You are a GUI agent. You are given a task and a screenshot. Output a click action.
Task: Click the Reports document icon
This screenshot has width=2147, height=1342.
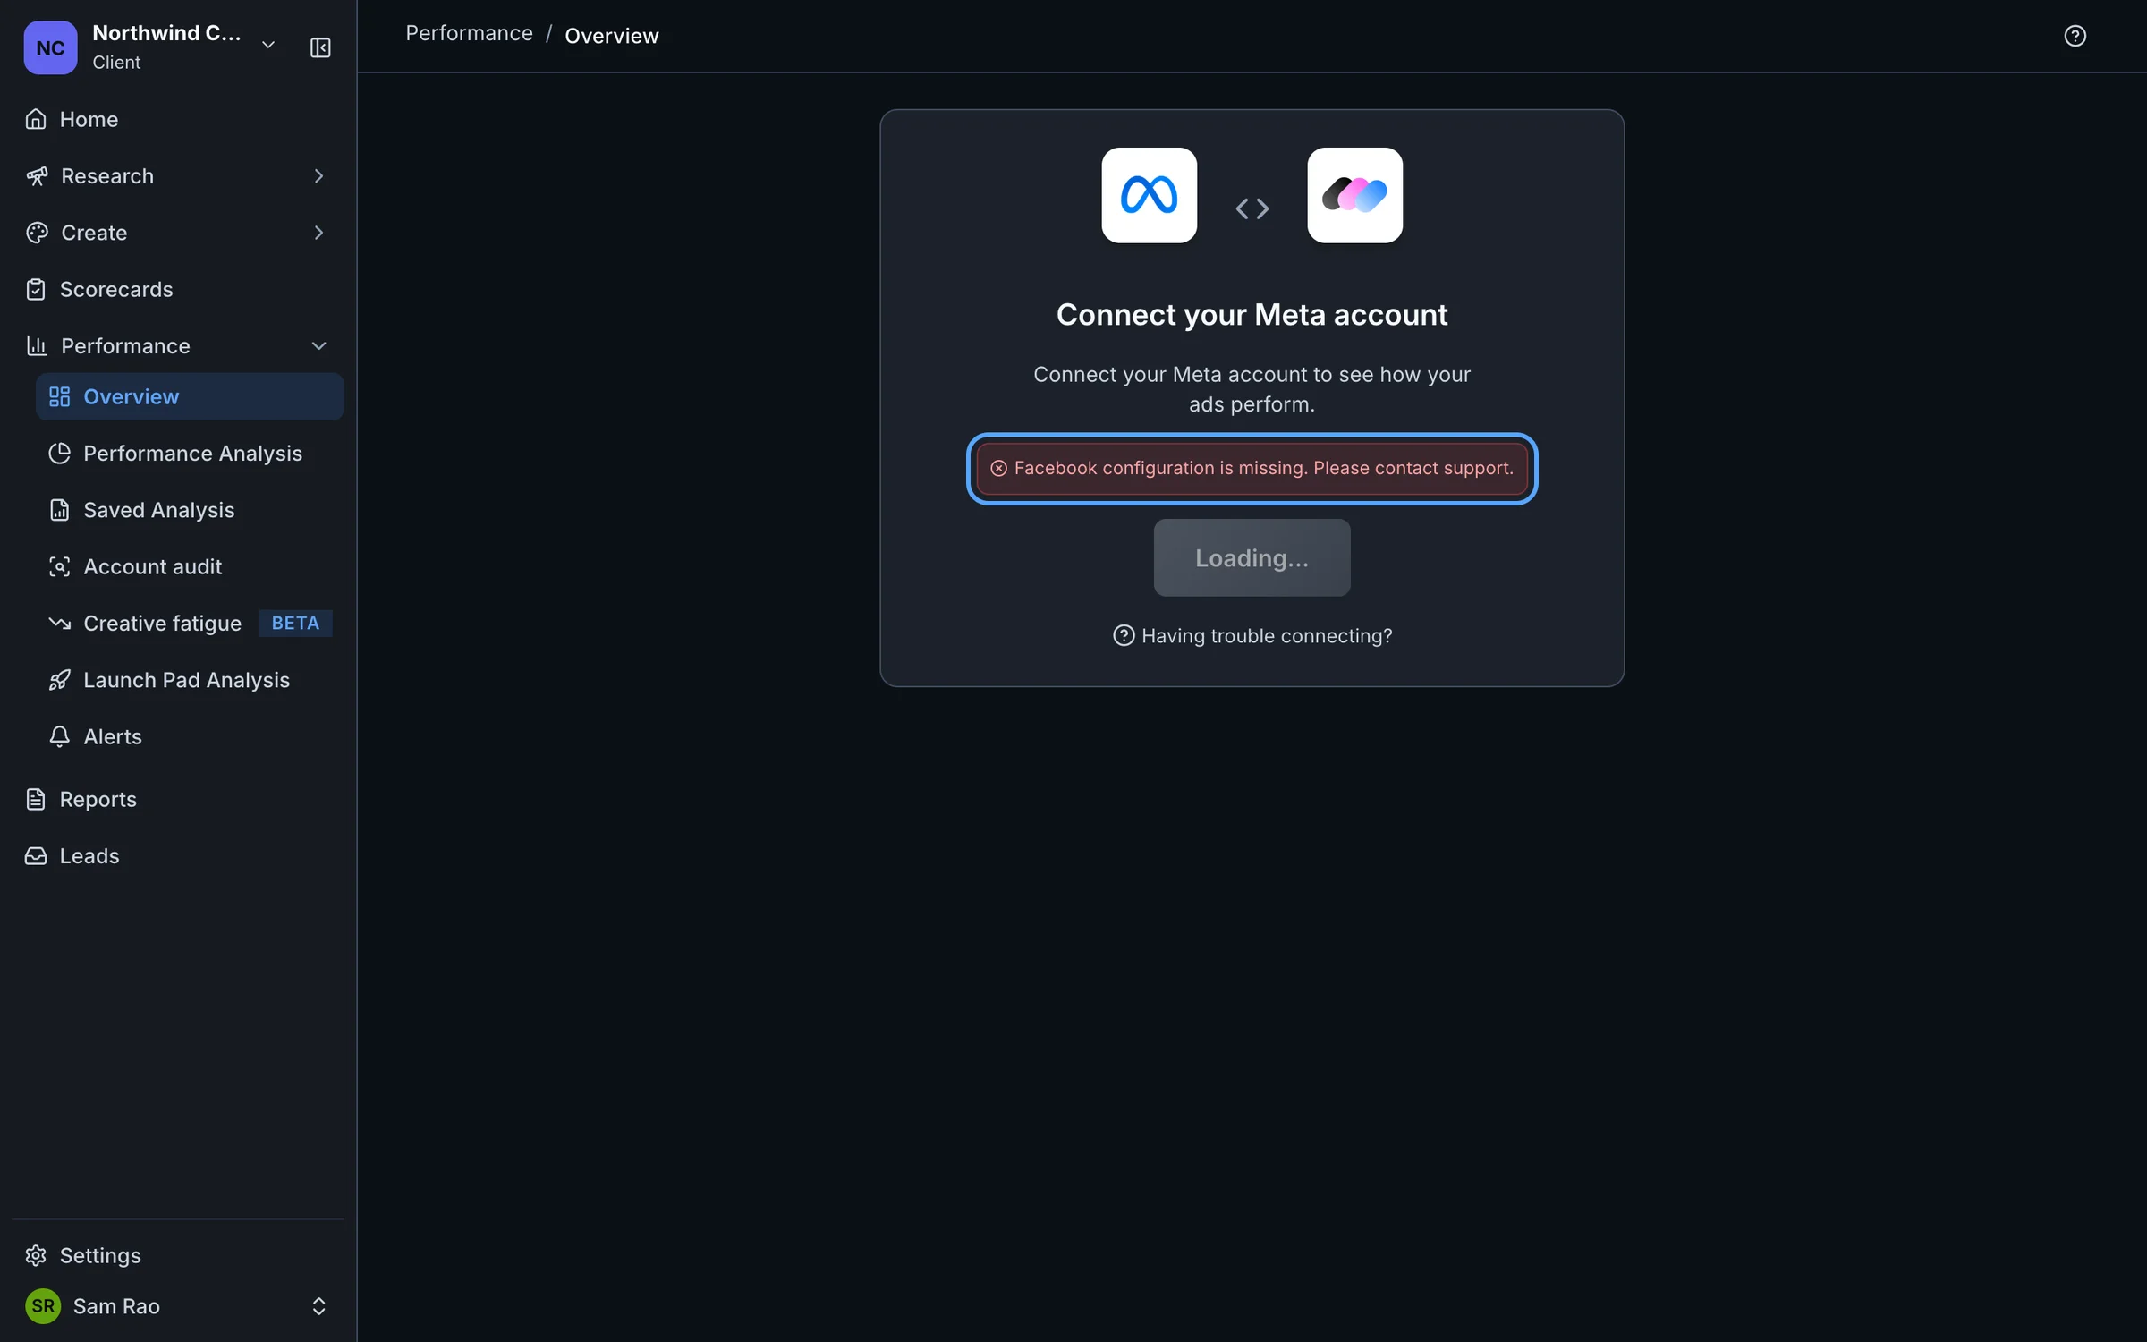click(36, 799)
